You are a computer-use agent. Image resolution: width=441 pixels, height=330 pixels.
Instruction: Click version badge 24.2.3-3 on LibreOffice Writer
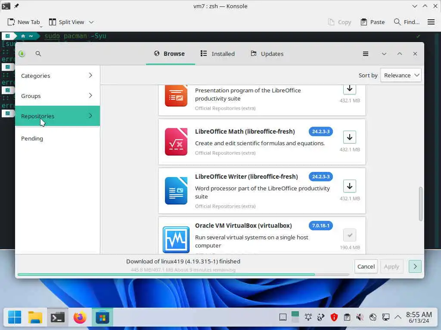320,177
